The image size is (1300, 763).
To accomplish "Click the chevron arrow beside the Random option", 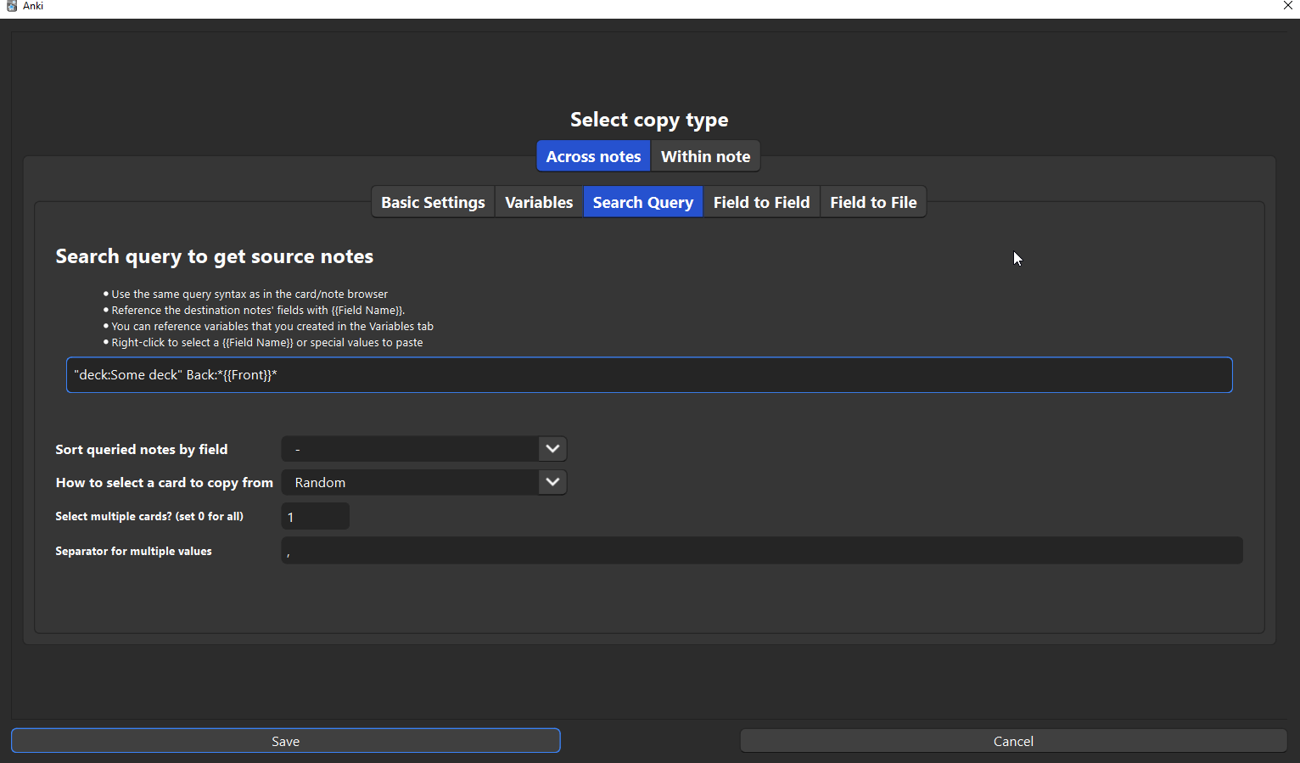I will click(x=552, y=482).
